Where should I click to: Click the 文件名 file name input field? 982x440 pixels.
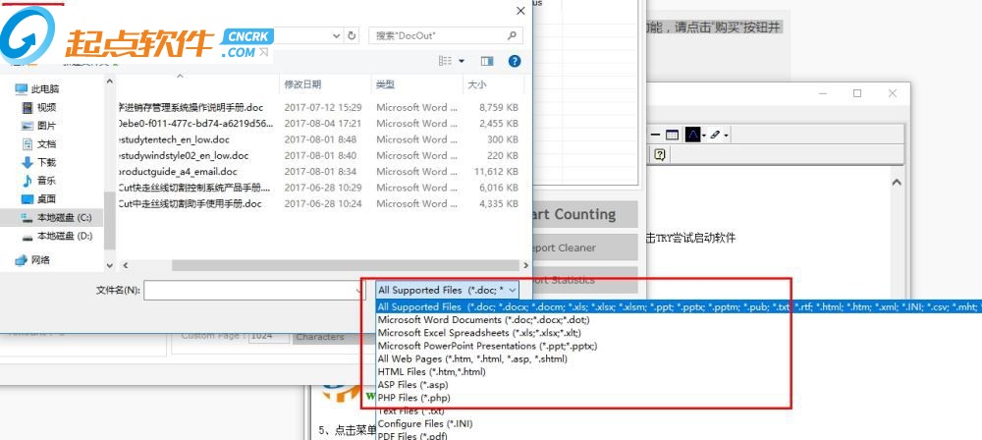250,291
